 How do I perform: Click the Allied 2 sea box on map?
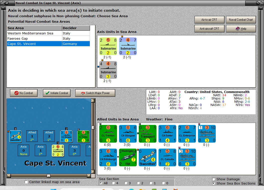pyautogui.click(x=49, y=136)
